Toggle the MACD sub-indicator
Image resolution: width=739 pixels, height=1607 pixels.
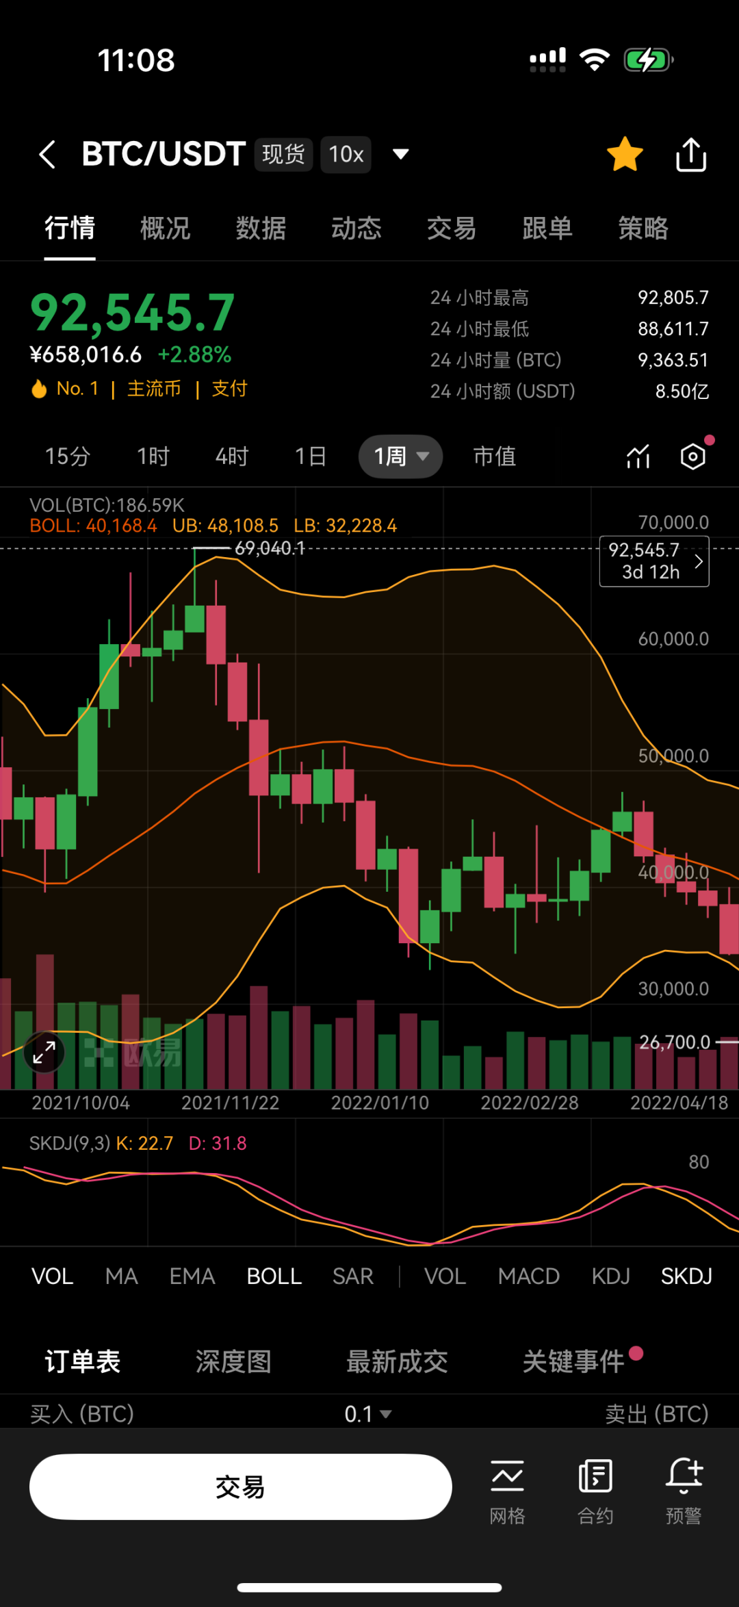(528, 1276)
